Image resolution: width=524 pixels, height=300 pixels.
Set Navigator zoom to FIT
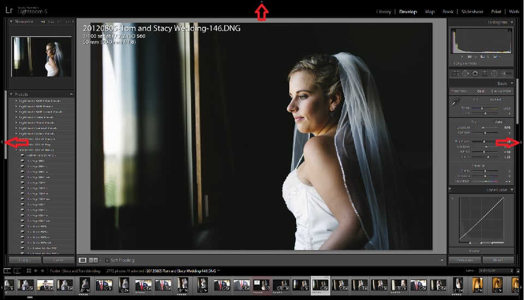point(43,22)
